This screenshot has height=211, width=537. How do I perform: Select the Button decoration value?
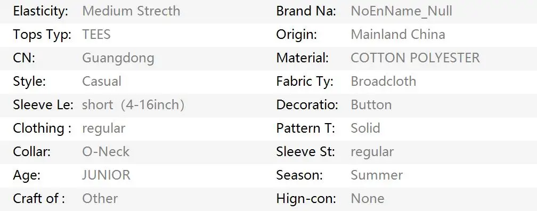point(371,105)
